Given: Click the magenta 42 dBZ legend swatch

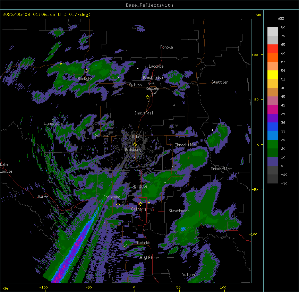Looking at the screenshot, I should tap(273, 109).
